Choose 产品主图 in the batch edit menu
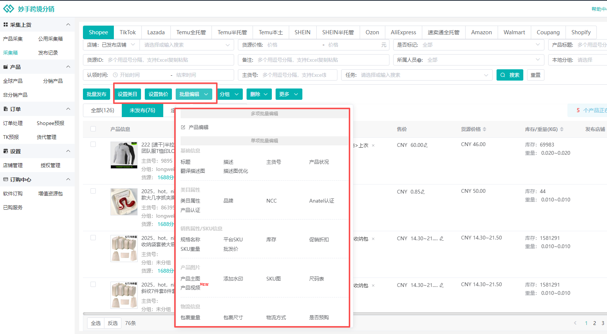The image size is (607, 334). 190,279
